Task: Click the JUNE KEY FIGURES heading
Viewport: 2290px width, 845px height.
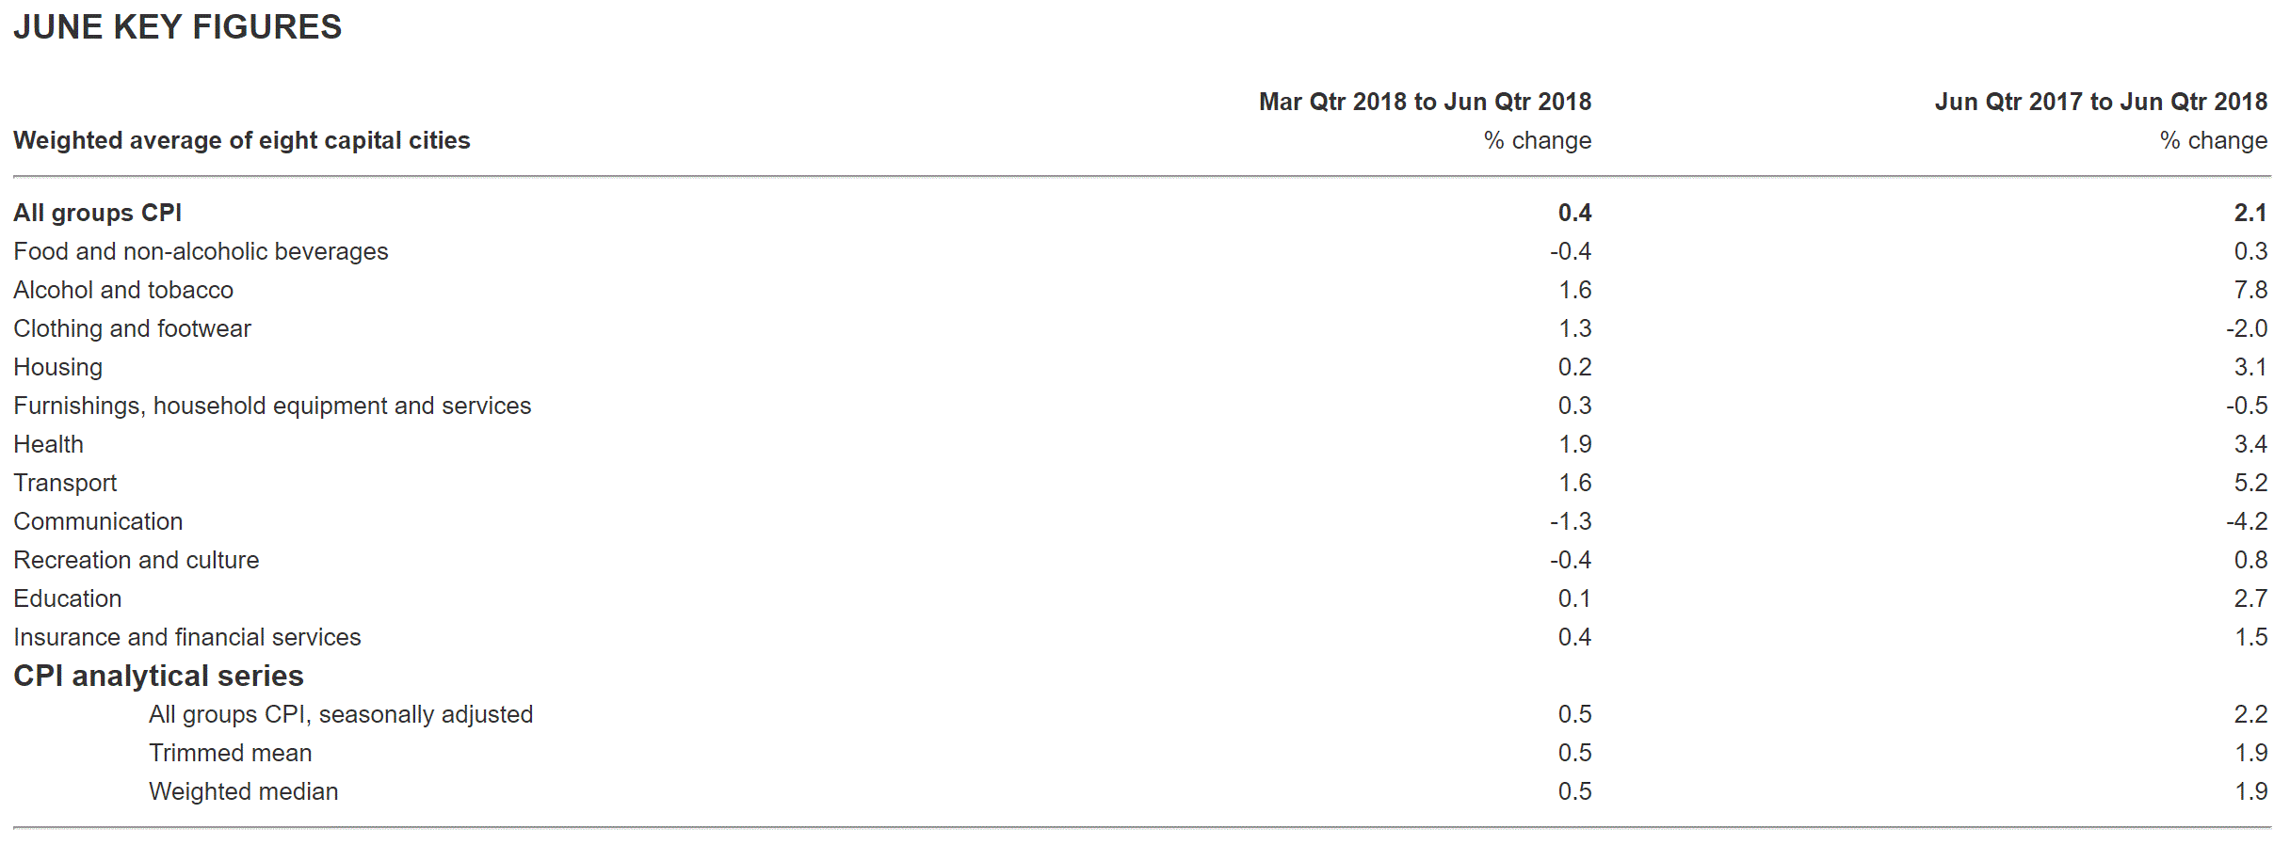Action: pyautogui.click(x=177, y=27)
